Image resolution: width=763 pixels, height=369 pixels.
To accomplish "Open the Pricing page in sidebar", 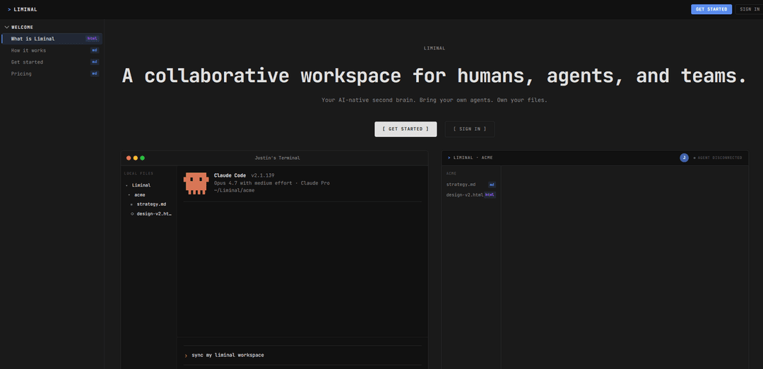I will coord(52,74).
